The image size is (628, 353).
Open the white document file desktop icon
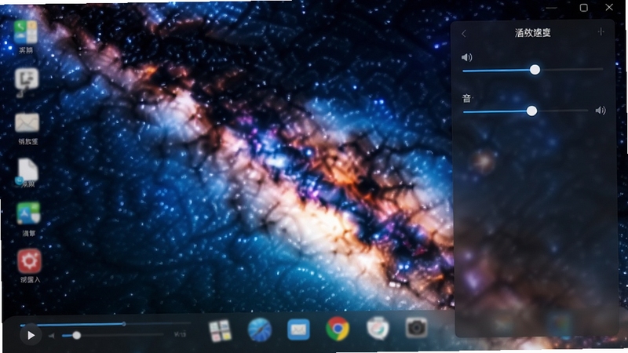[27, 171]
